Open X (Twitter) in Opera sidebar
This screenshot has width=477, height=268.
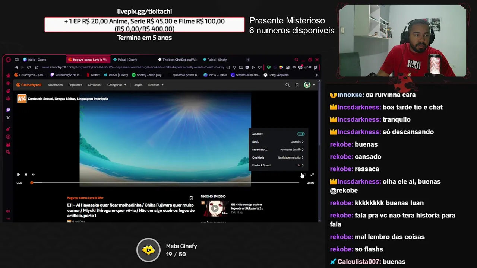(8, 118)
